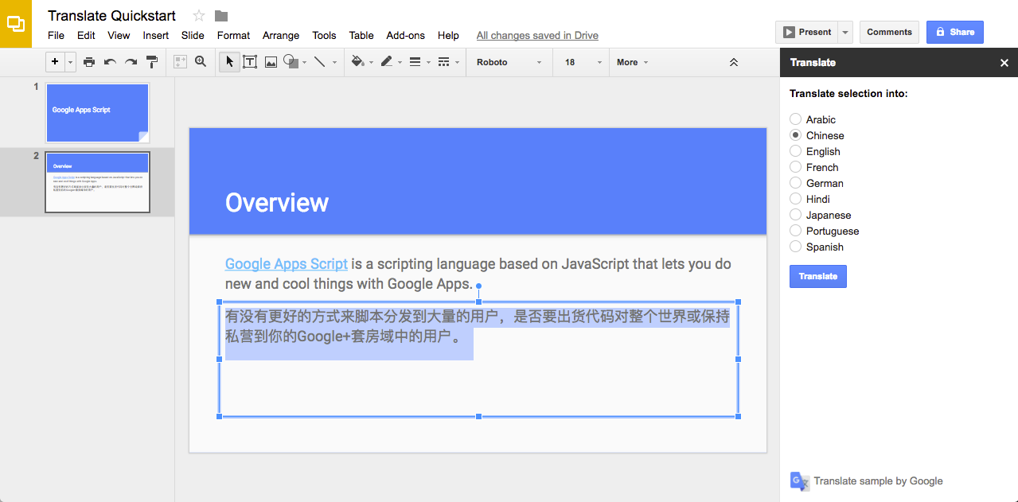The image size is (1018, 502).
Task: Select the paint format roller tool
Action: click(152, 62)
